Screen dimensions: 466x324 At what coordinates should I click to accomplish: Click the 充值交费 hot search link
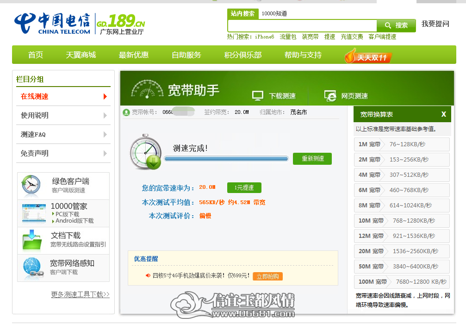352,37
